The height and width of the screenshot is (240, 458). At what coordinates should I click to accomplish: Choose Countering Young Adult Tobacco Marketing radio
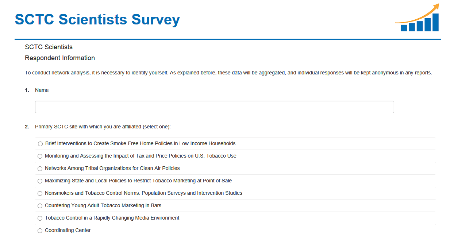[40, 206]
